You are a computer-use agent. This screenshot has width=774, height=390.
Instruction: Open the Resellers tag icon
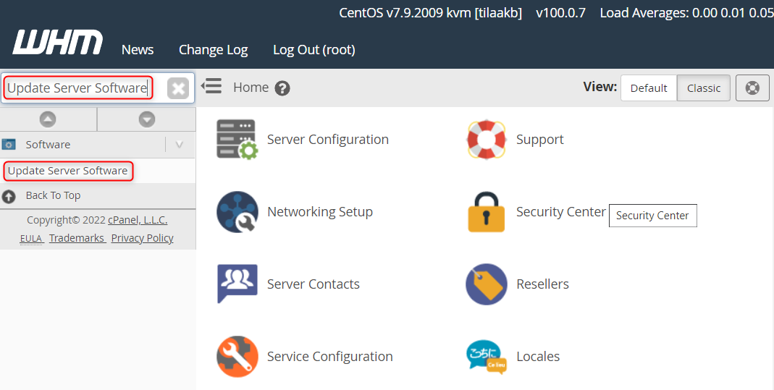[487, 284]
